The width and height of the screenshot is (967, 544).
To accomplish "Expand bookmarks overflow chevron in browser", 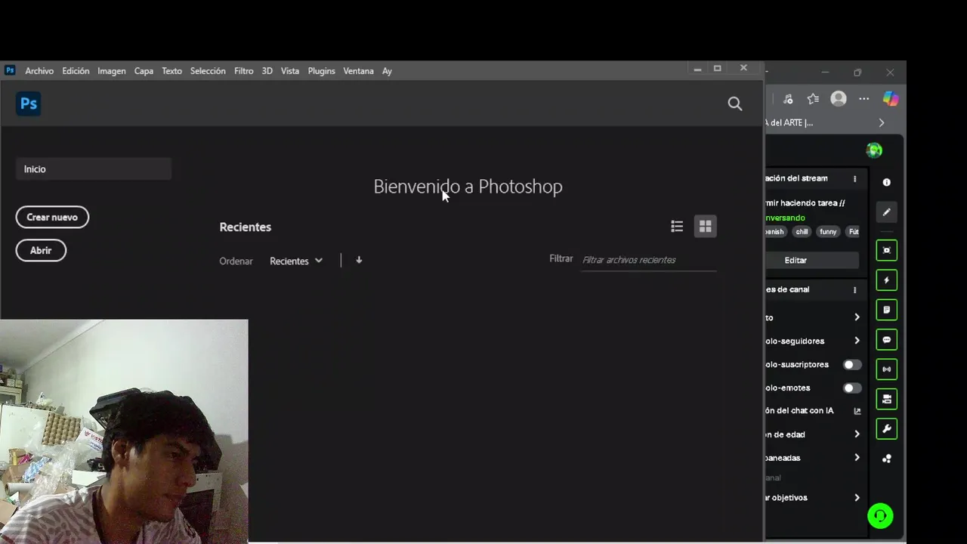I will click(881, 122).
